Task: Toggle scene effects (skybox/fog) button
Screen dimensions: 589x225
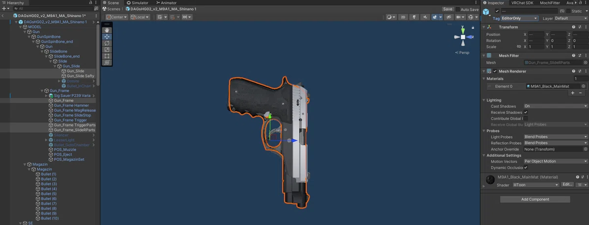Action: pos(435,17)
